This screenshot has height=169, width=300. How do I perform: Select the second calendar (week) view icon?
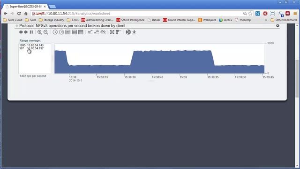(75, 32)
